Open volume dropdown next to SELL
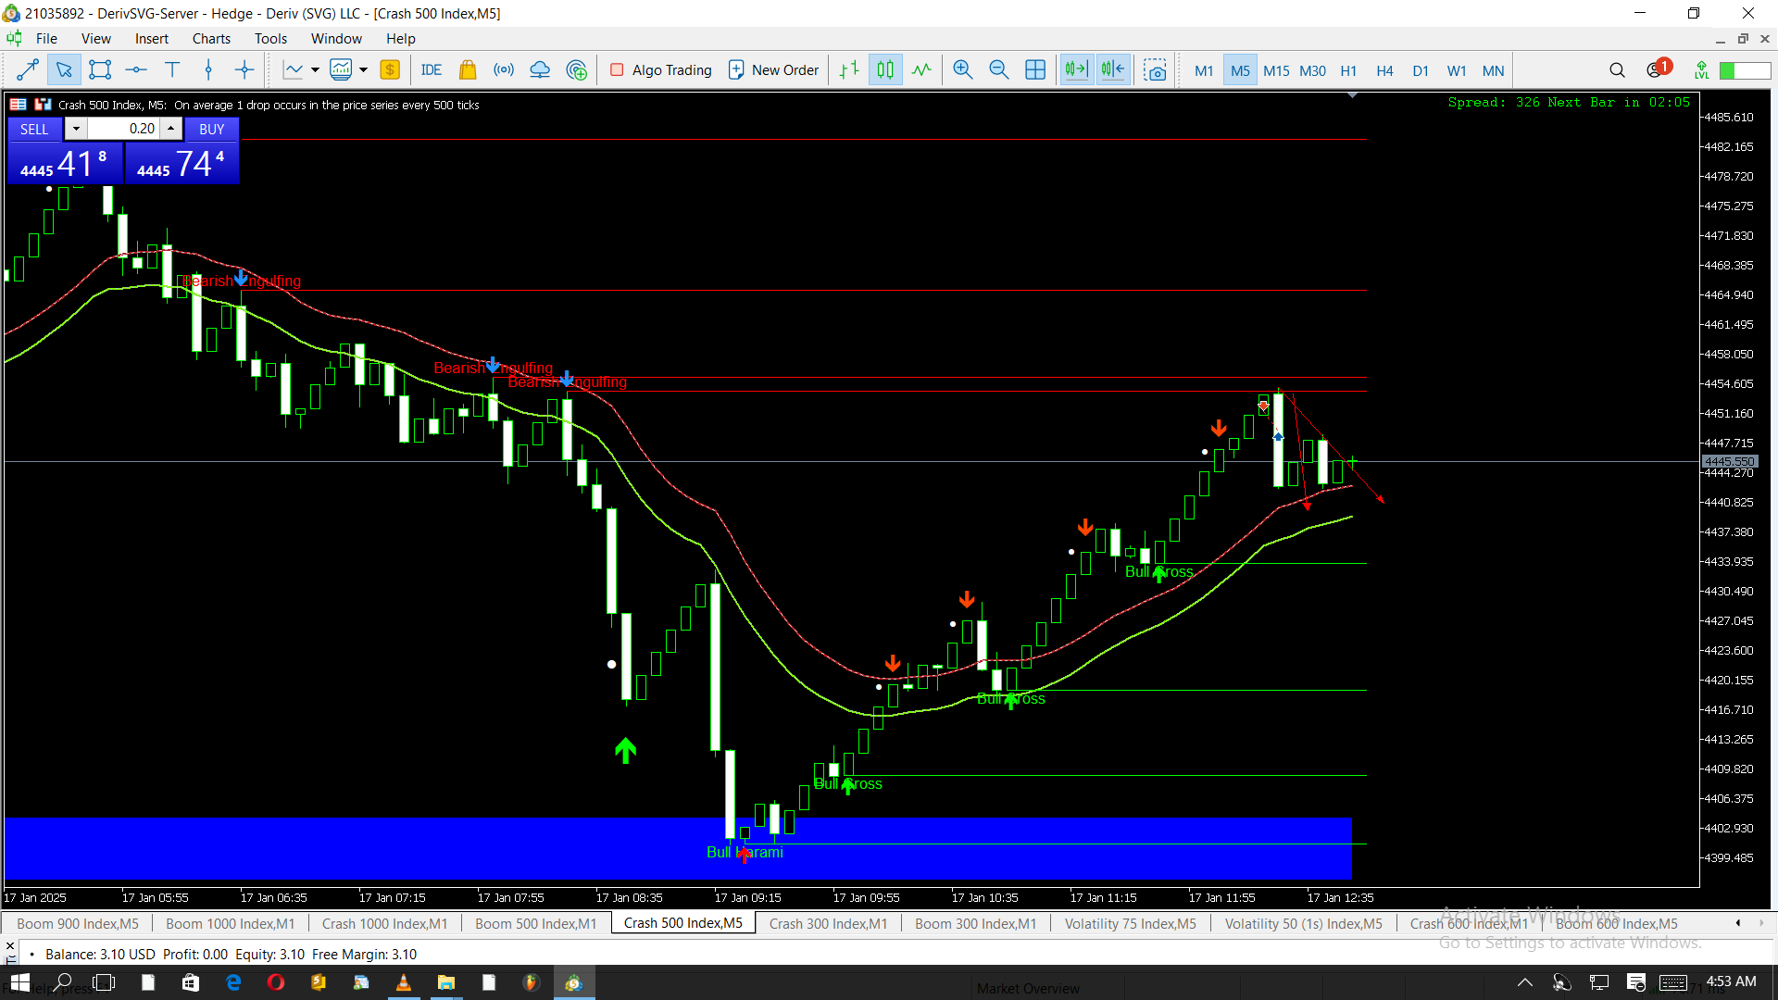1778x1000 pixels. [76, 129]
